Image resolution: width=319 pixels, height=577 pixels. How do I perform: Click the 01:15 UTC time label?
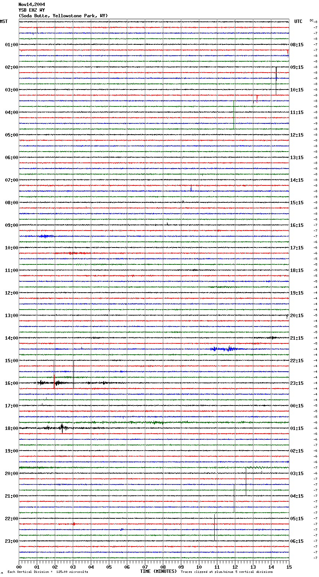[x=297, y=428]
